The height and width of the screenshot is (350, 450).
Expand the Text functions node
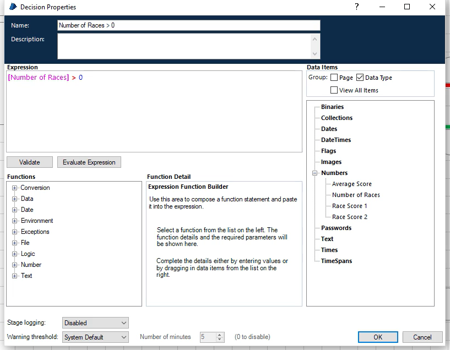pos(14,276)
